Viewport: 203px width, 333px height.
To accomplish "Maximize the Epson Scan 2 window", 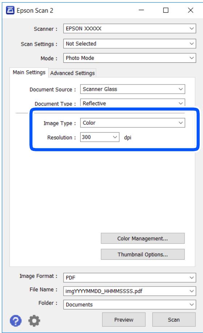I will click(x=166, y=10).
